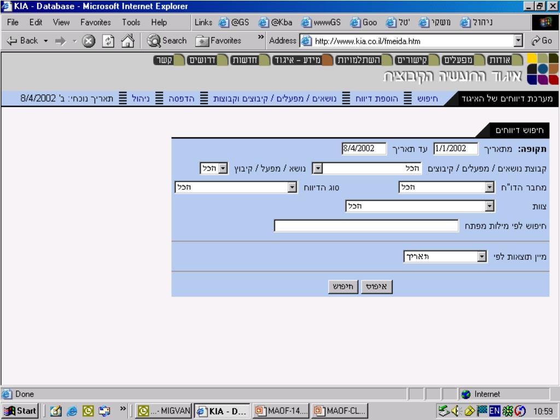Open the Help menu
Image resolution: width=560 pixels, height=420 pixels.
[x=159, y=22]
